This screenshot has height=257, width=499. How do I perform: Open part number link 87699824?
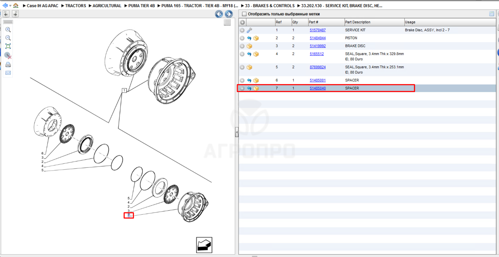tap(318, 67)
